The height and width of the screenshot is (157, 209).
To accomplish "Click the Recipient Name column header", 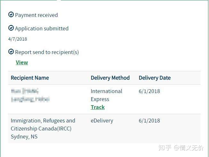I will tap(30, 78).
